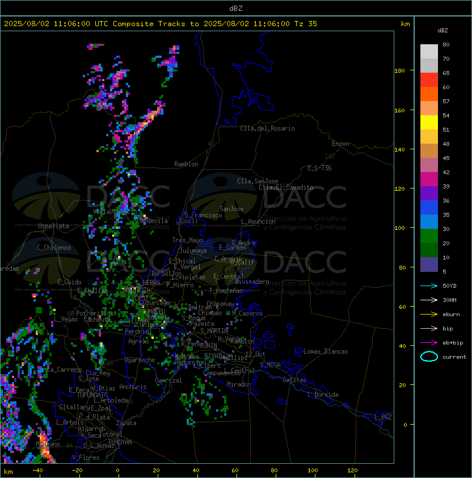472x478 pixels.
Task: Pick the red 60–65 dBZ legend swatch
Action: click(429, 80)
